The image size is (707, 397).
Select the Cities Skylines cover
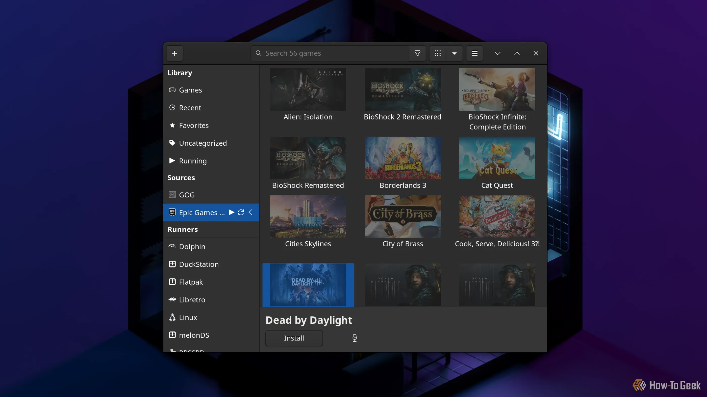308,217
